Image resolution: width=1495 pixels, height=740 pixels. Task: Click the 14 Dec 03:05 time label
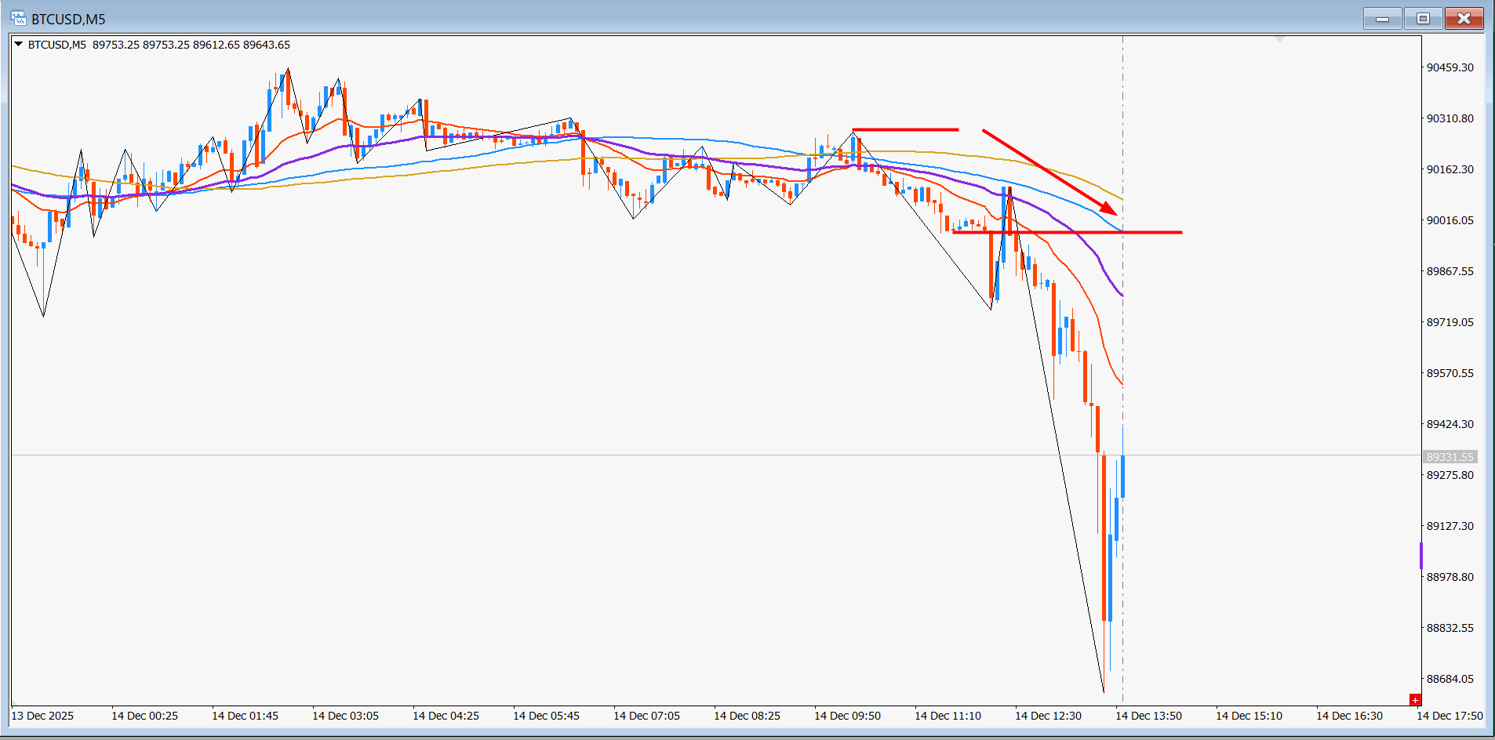click(345, 716)
